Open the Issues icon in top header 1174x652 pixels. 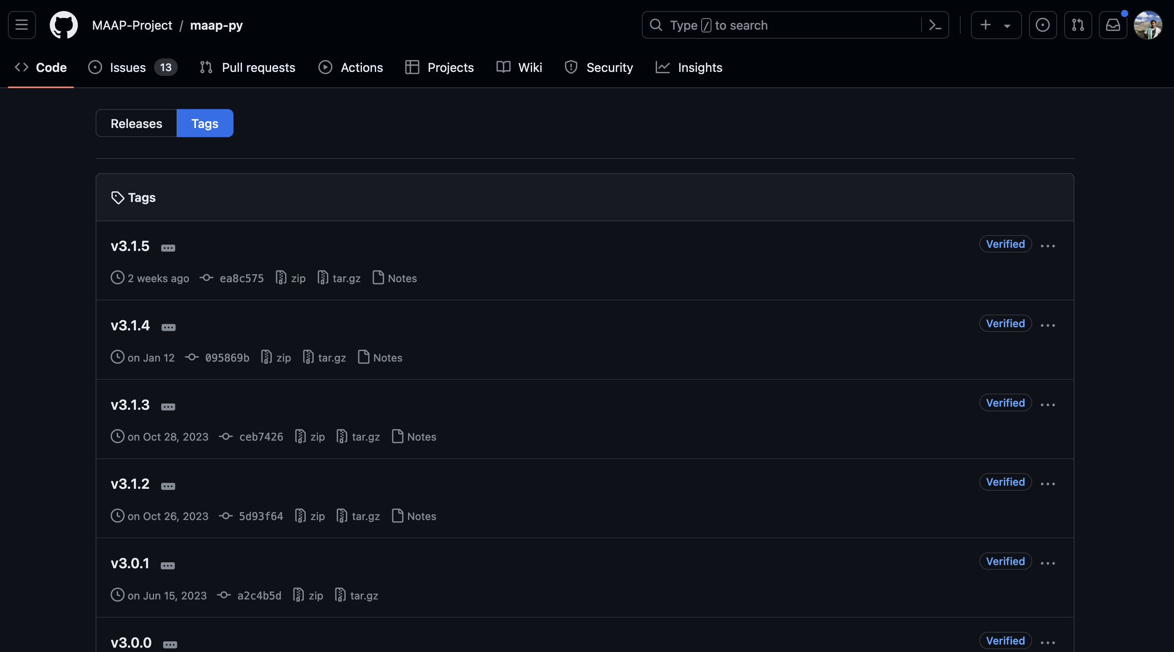[1043, 25]
